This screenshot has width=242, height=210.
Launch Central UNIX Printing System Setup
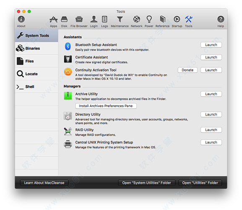point(211,142)
